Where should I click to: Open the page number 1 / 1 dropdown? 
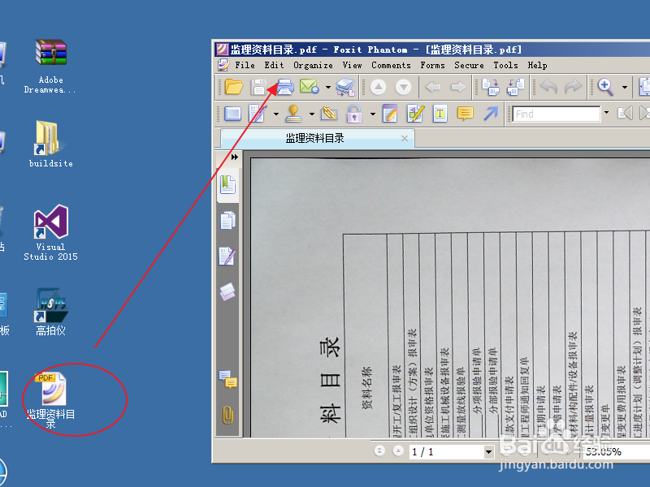tap(489, 452)
